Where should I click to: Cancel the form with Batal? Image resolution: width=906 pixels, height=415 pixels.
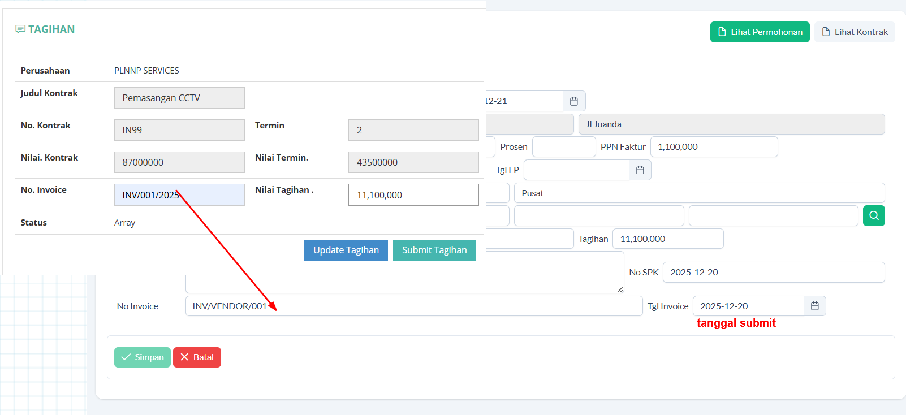[x=197, y=357]
